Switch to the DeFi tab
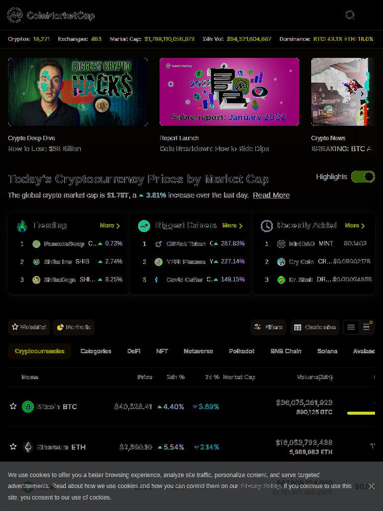 click(134, 351)
